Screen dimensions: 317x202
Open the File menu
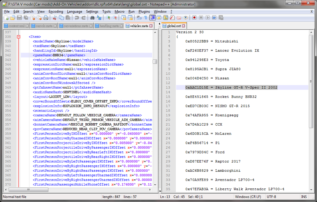(x=7, y=11)
